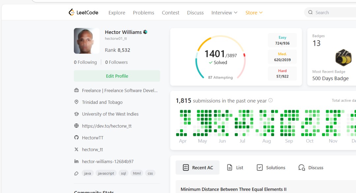
Task: Expand the Interview dropdown
Action: click(224, 13)
